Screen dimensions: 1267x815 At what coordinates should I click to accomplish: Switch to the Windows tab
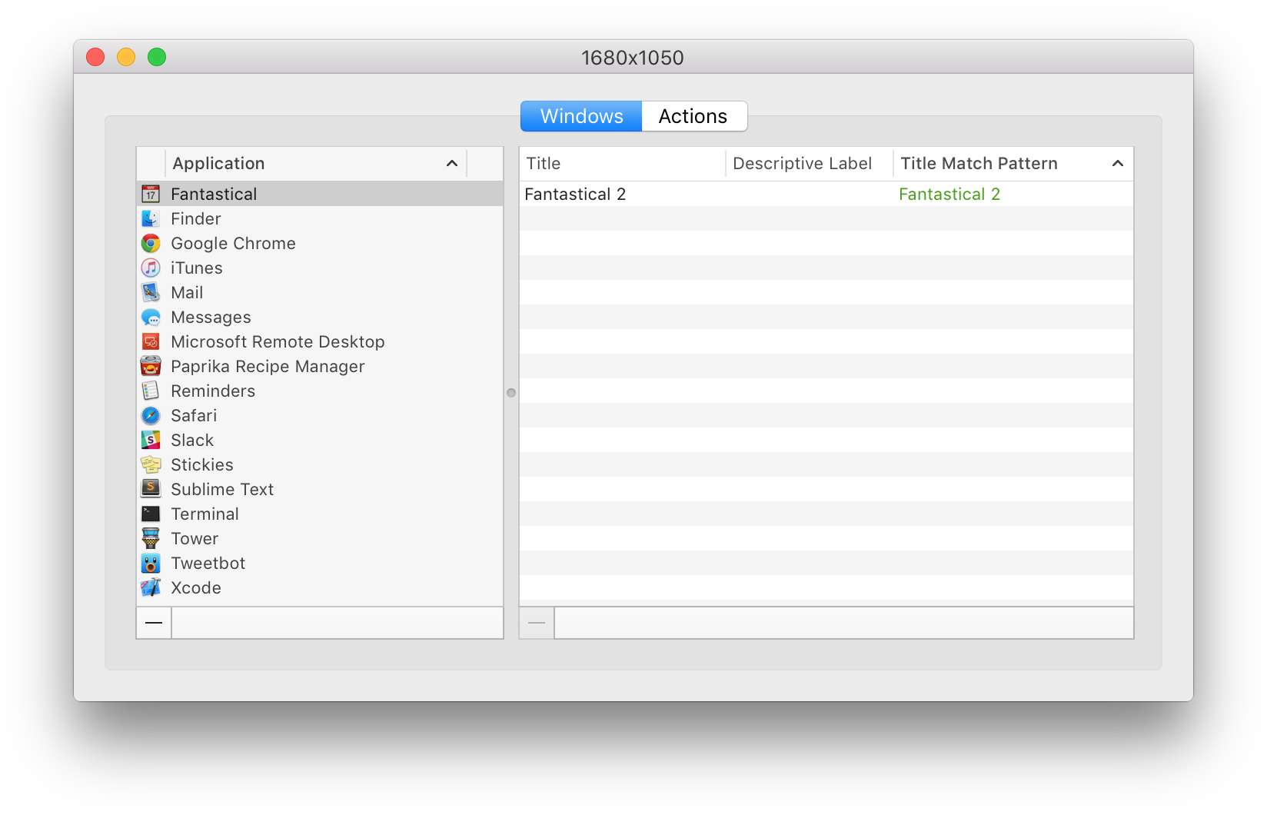point(581,116)
